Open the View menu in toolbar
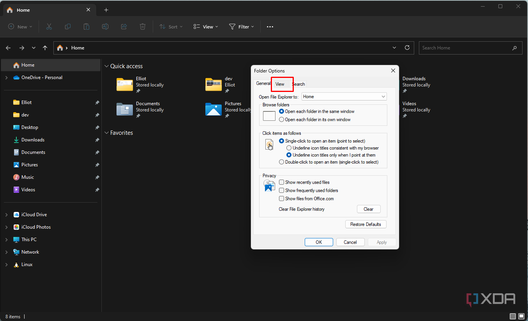Image resolution: width=528 pixels, height=321 pixels. [206, 26]
